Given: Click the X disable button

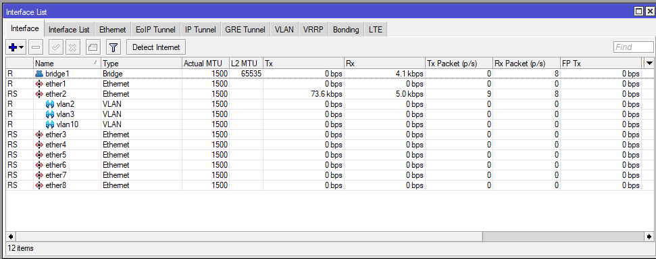Looking at the screenshot, I should 72,47.
